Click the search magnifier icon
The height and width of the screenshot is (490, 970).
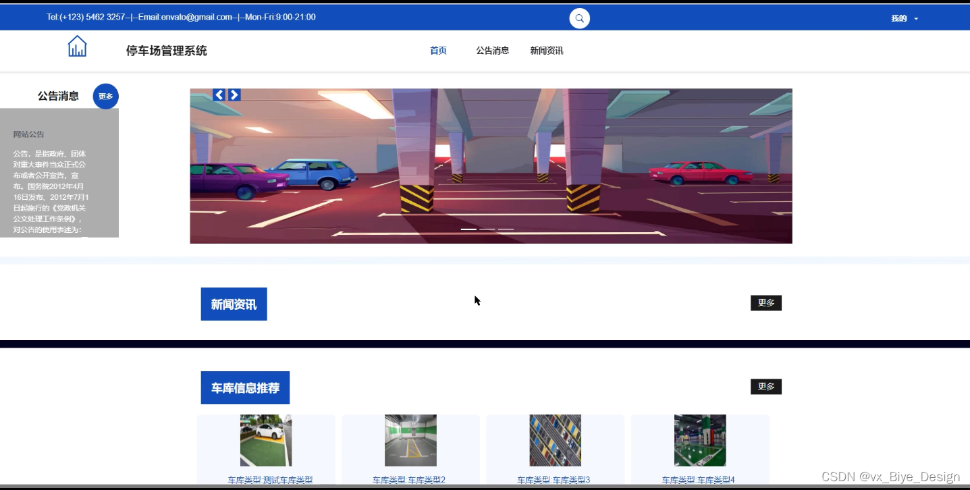tap(579, 18)
